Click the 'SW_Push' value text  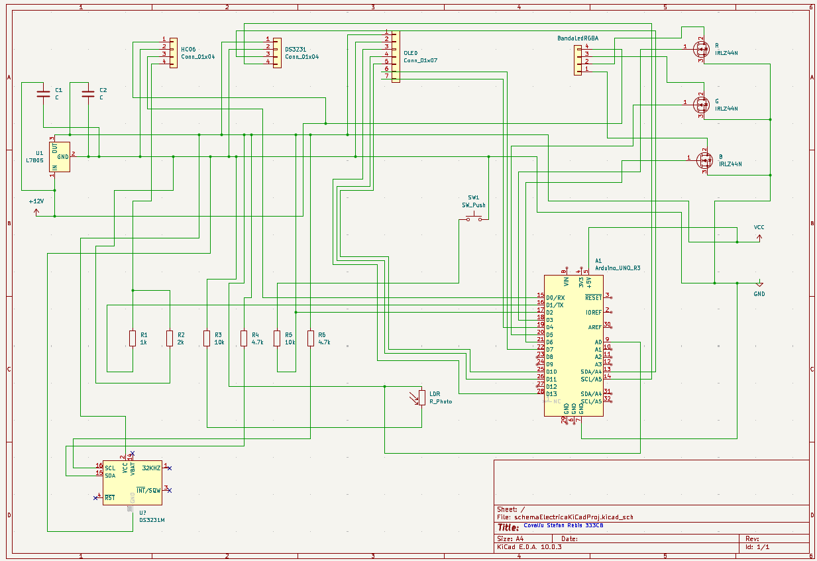pos(474,205)
